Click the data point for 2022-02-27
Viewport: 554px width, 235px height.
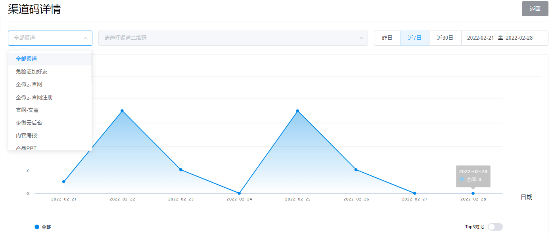tap(415, 193)
